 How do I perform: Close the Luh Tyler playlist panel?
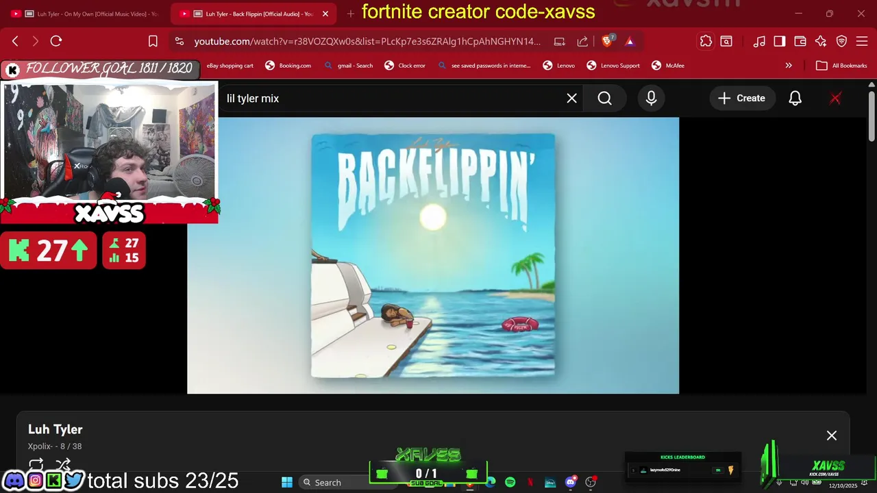832,435
